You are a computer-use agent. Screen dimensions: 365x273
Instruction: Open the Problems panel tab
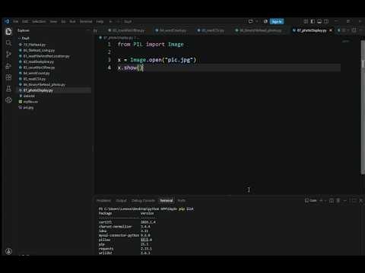point(103,201)
